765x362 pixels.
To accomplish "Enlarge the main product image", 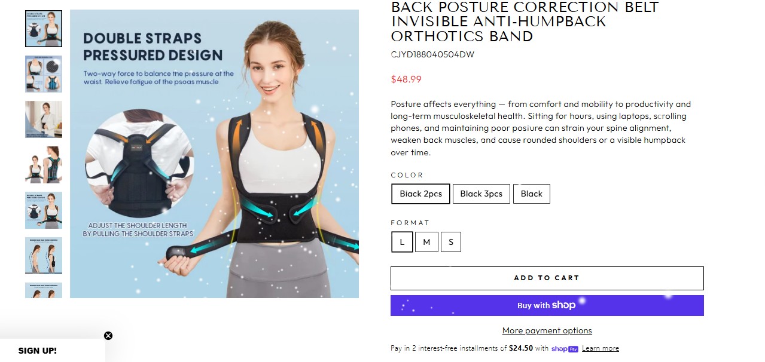I will click(214, 154).
